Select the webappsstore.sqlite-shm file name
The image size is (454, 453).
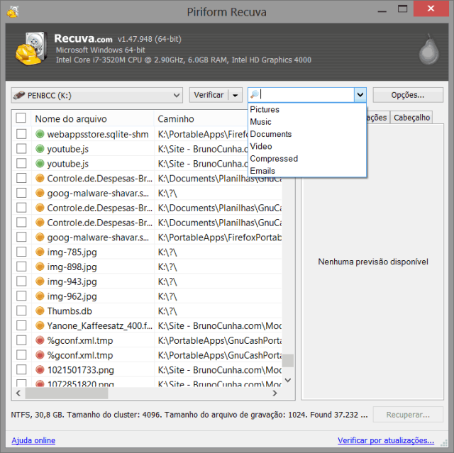pos(98,134)
